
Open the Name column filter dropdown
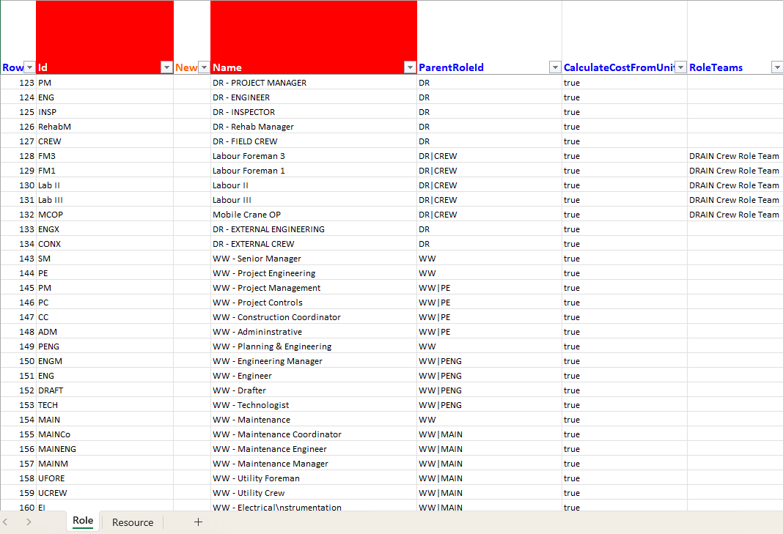409,67
